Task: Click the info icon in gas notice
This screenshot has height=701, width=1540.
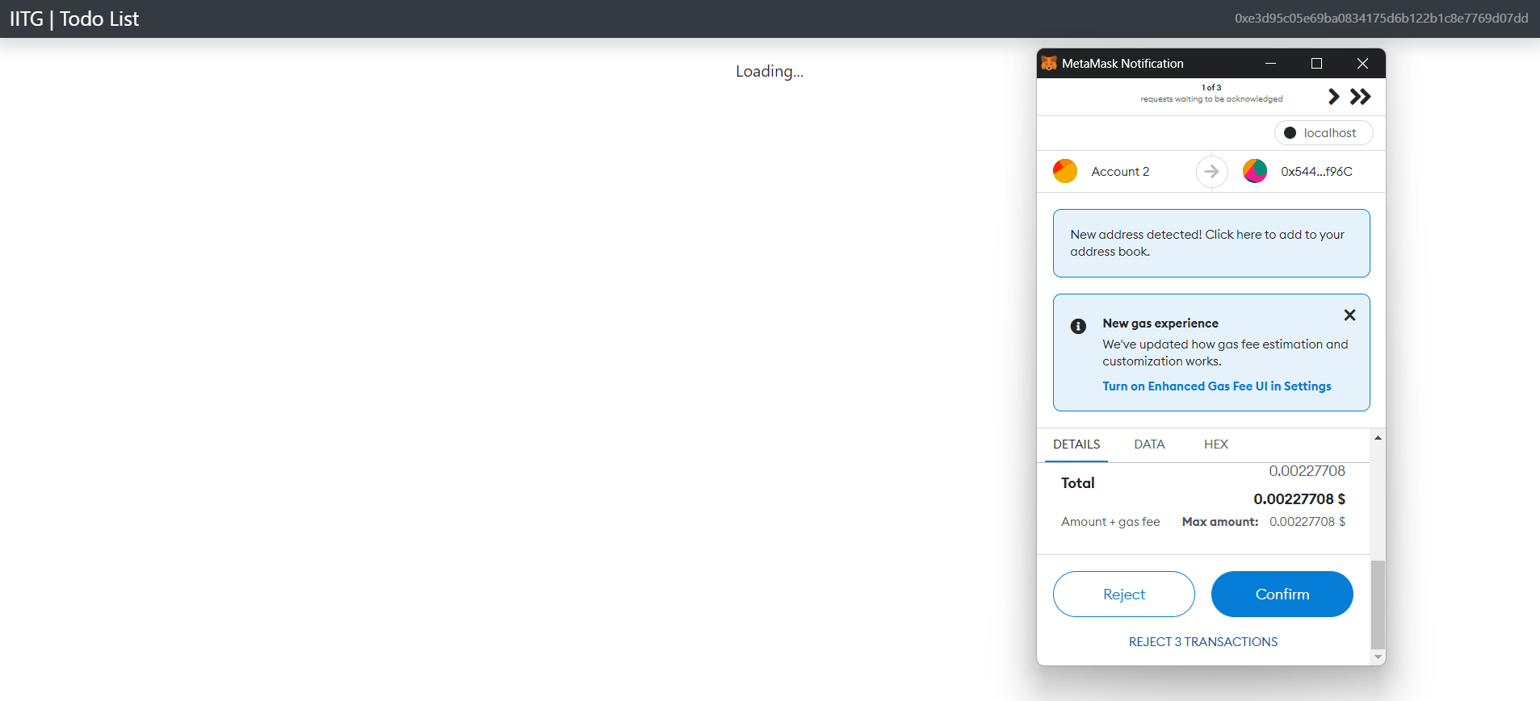Action: click(1078, 326)
